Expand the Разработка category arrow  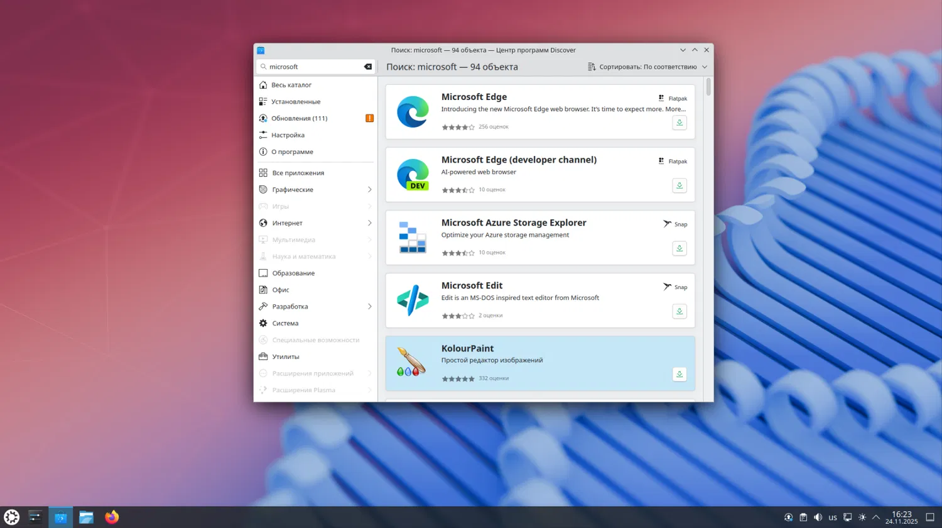[369, 307]
